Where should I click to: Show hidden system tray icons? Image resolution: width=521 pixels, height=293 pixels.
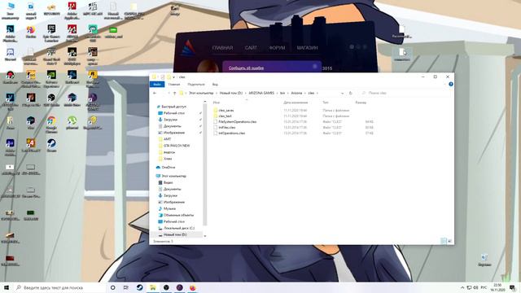[x=462, y=287]
